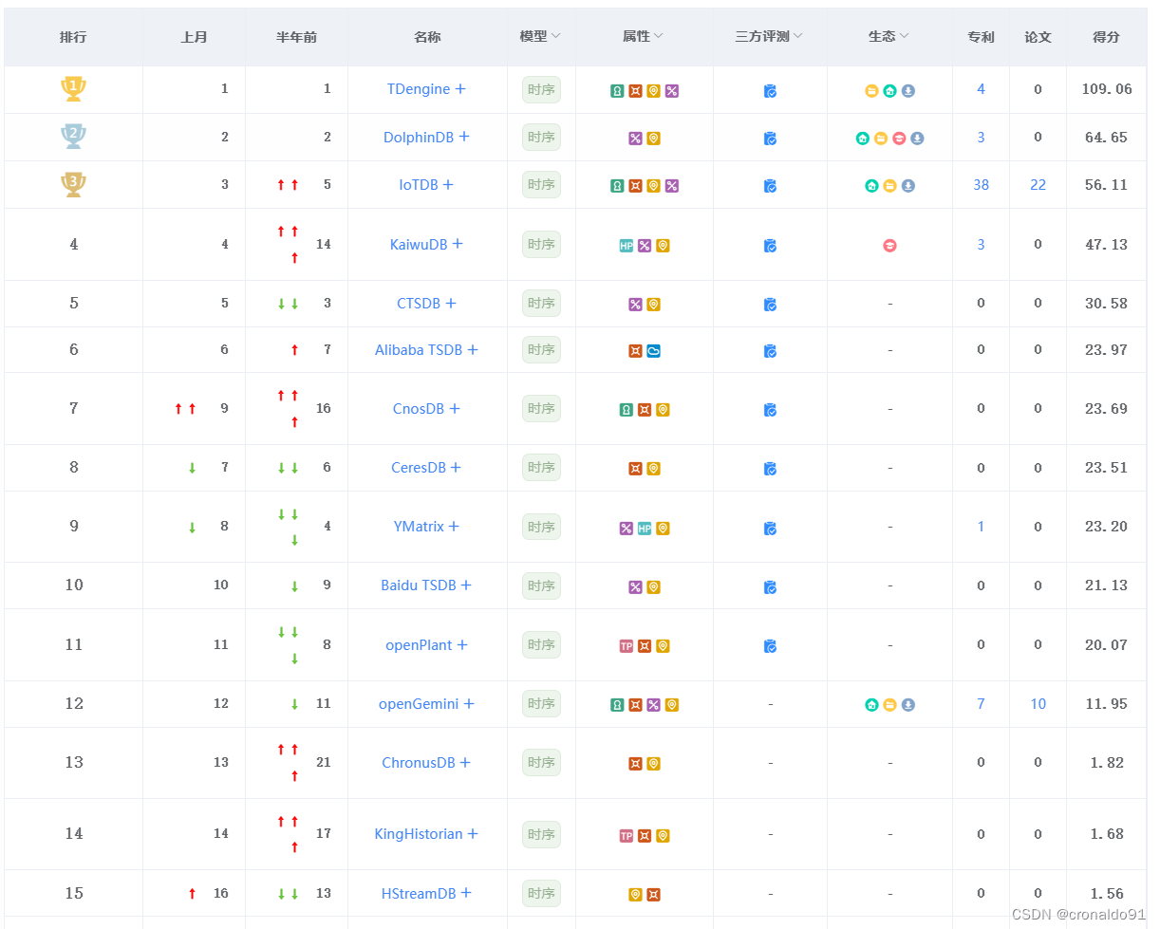Open third-party evaluation icon for CnosDB
1160x929 pixels.
click(x=770, y=410)
